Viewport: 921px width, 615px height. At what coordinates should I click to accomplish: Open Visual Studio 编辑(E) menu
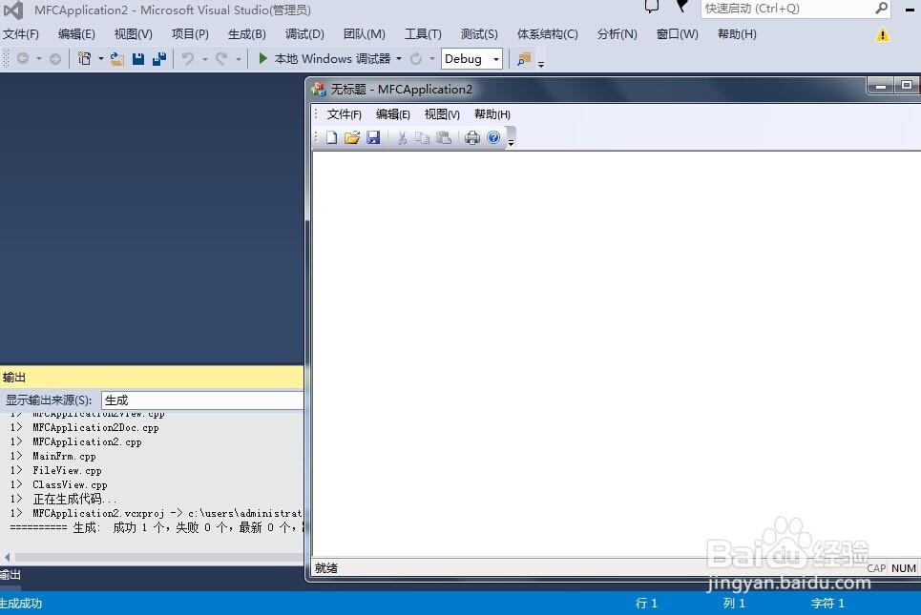click(76, 34)
